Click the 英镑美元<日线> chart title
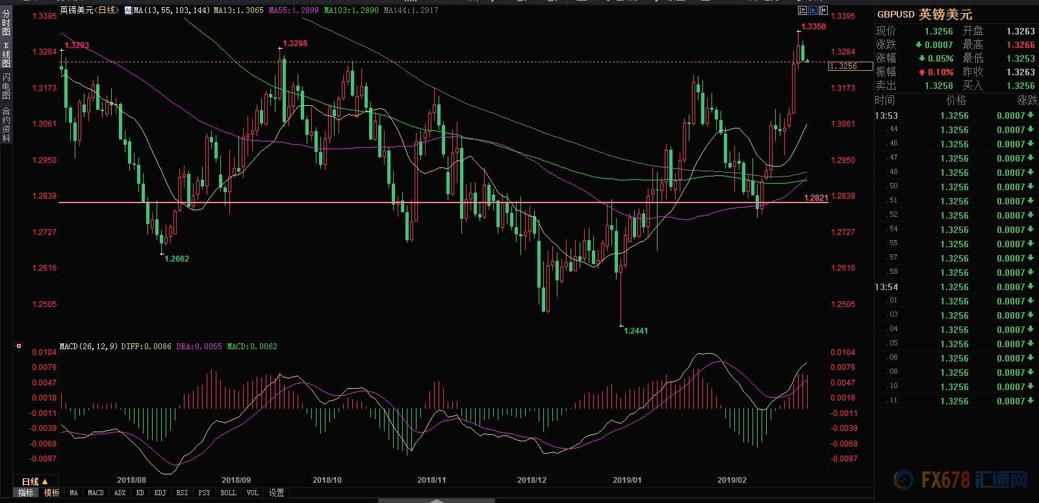This screenshot has width=1039, height=503. 89,10
